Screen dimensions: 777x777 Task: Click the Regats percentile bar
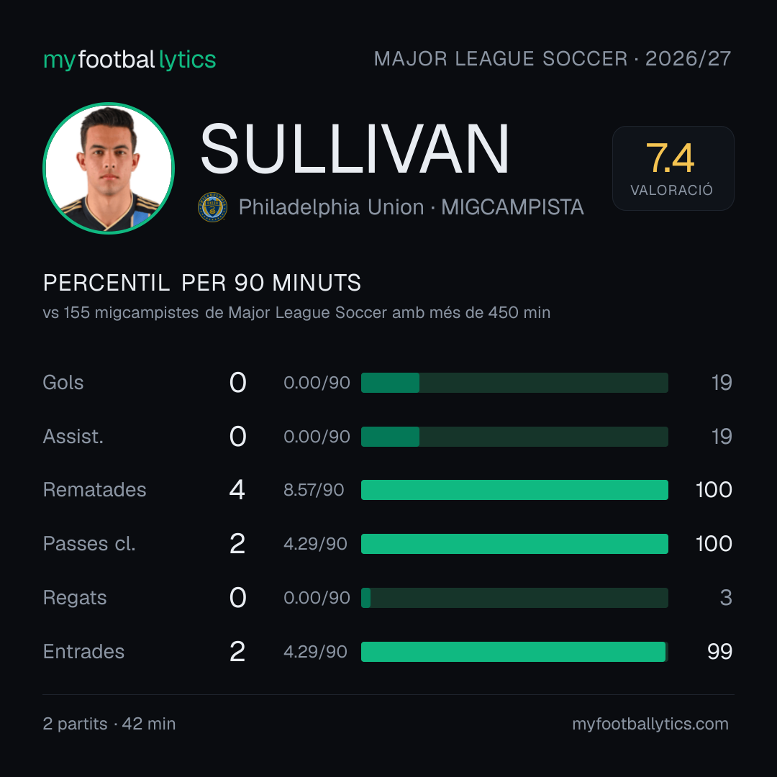tap(514, 598)
